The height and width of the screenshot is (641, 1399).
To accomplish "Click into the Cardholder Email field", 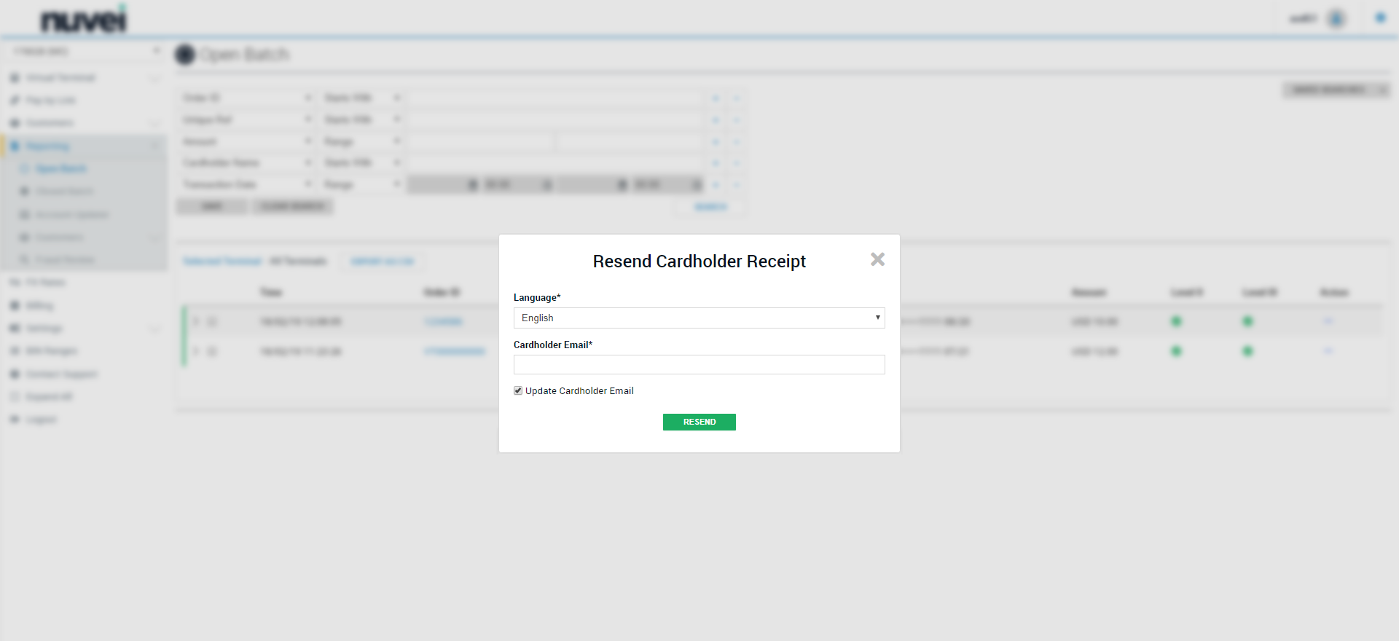I will click(699, 364).
